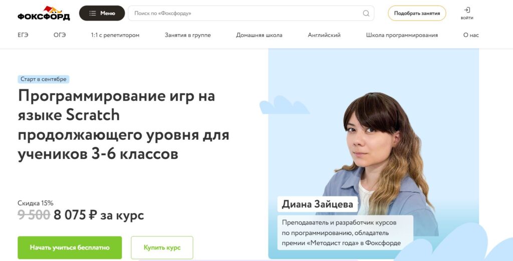This screenshot has width=513, height=261.
Task: Open Домашняя школа section
Action: pos(259,35)
